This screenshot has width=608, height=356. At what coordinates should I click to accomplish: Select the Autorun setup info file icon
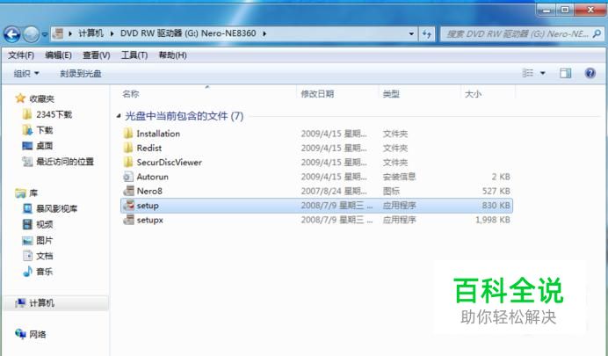pyautogui.click(x=128, y=177)
